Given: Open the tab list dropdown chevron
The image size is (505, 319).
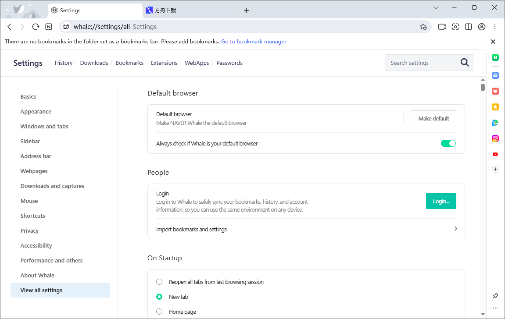Looking at the screenshot, I should pos(436,8).
